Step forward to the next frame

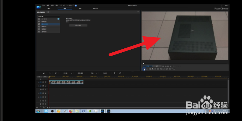click(155, 69)
